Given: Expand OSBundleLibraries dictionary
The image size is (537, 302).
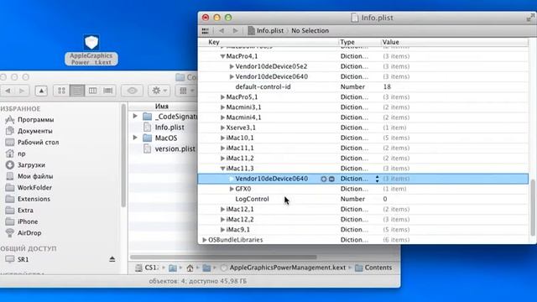Looking at the screenshot, I should pos(205,240).
